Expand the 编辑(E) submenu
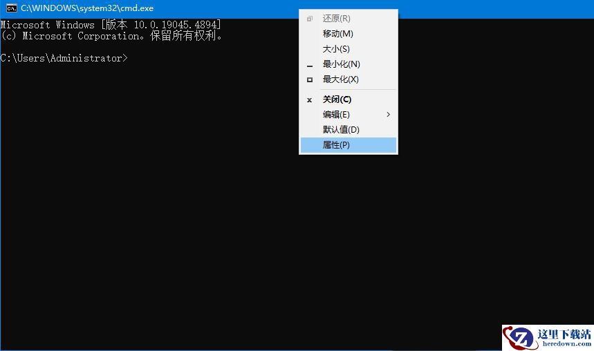The image size is (594, 351). point(348,114)
